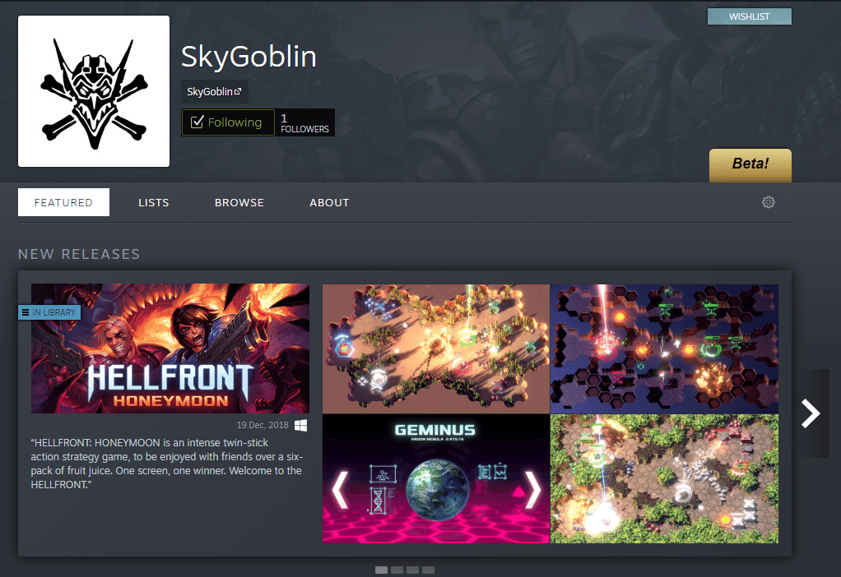
Task: Click the 19 Dec, 2018 release date
Action: coord(263,425)
